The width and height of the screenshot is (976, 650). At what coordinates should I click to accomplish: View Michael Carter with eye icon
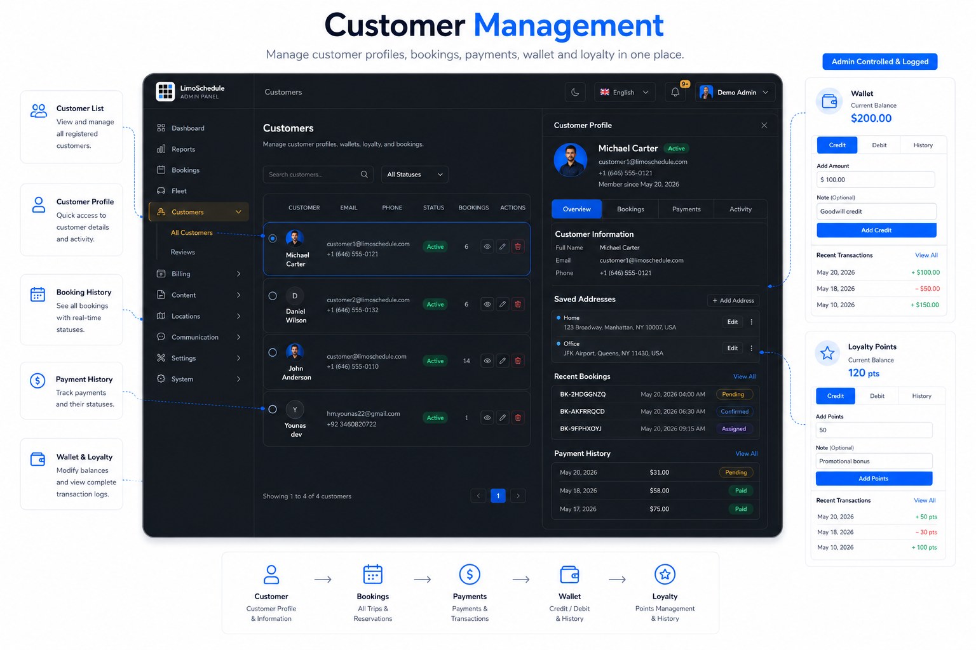[x=487, y=247]
